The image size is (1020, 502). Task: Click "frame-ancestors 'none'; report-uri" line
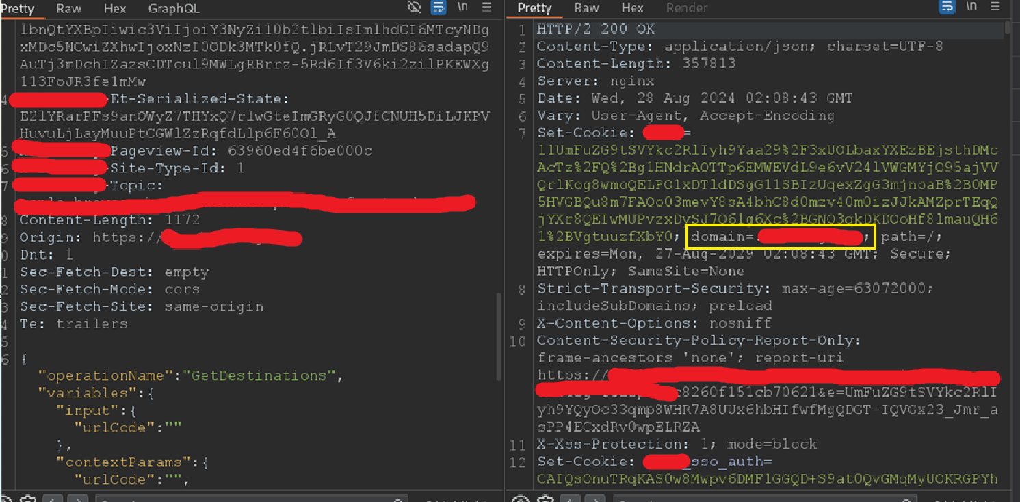coord(690,358)
